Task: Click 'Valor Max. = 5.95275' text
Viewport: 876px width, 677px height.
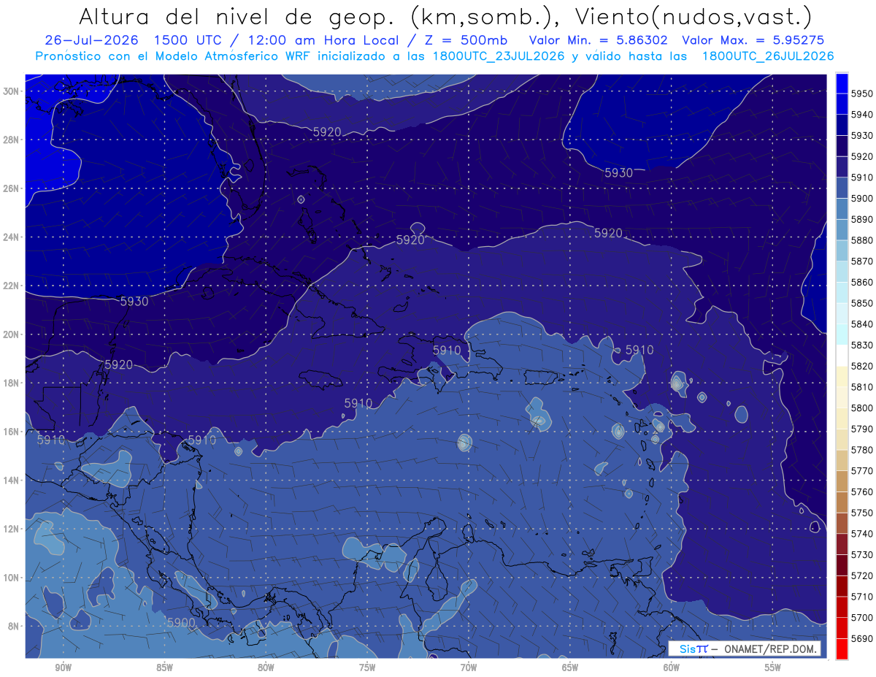Action: tap(754, 40)
